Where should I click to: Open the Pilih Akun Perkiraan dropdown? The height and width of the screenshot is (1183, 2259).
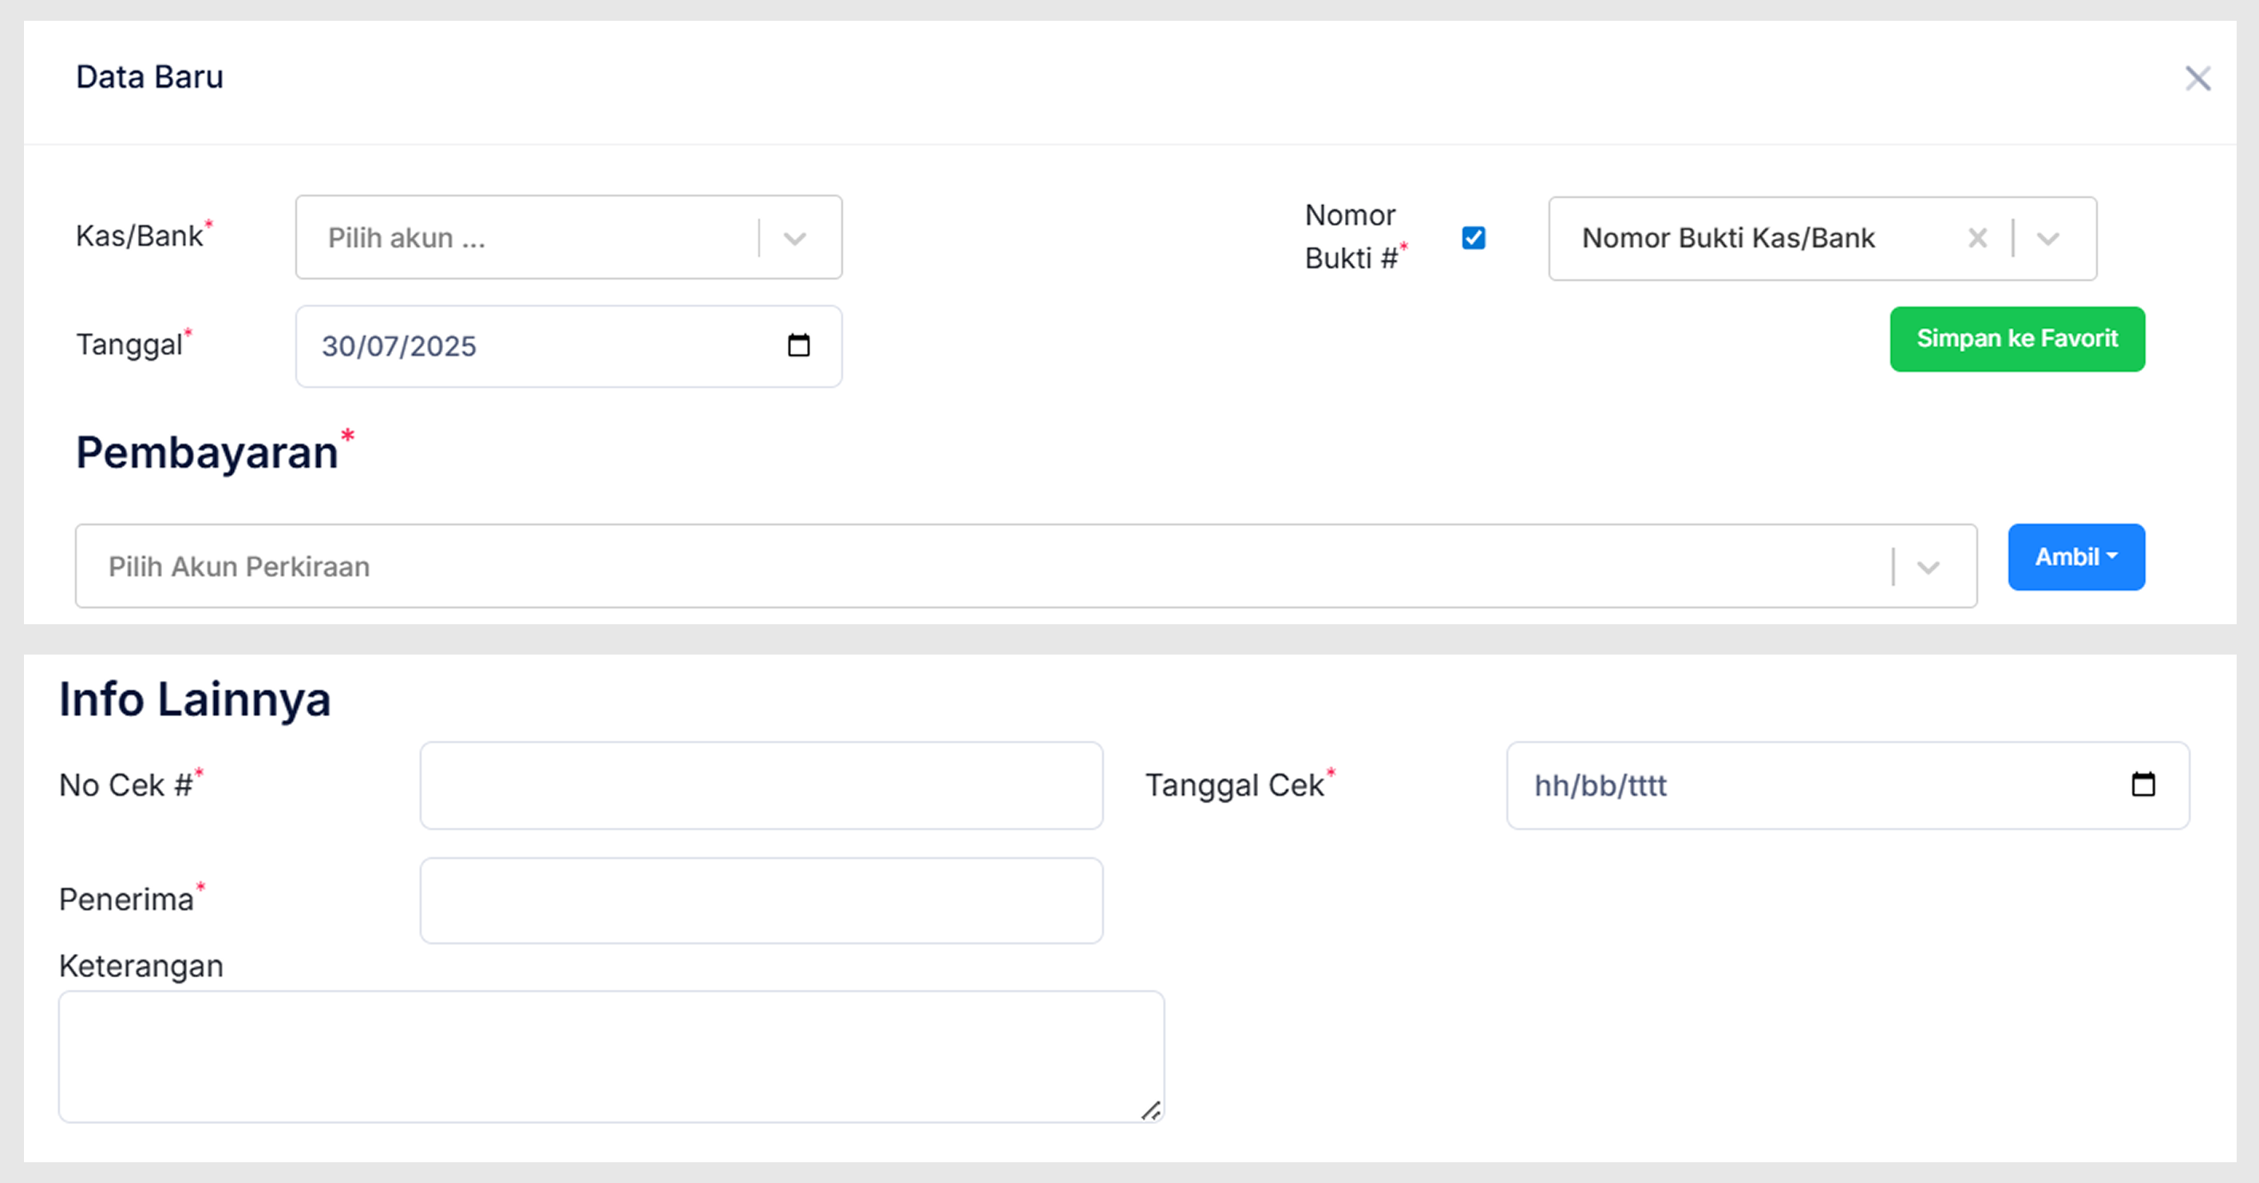pyautogui.click(x=1928, y=568)
